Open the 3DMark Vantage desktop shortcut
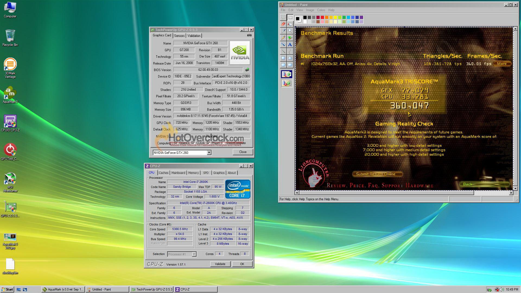Image resolution: width=521 pixels, height=293 pixels. [10, 68]
